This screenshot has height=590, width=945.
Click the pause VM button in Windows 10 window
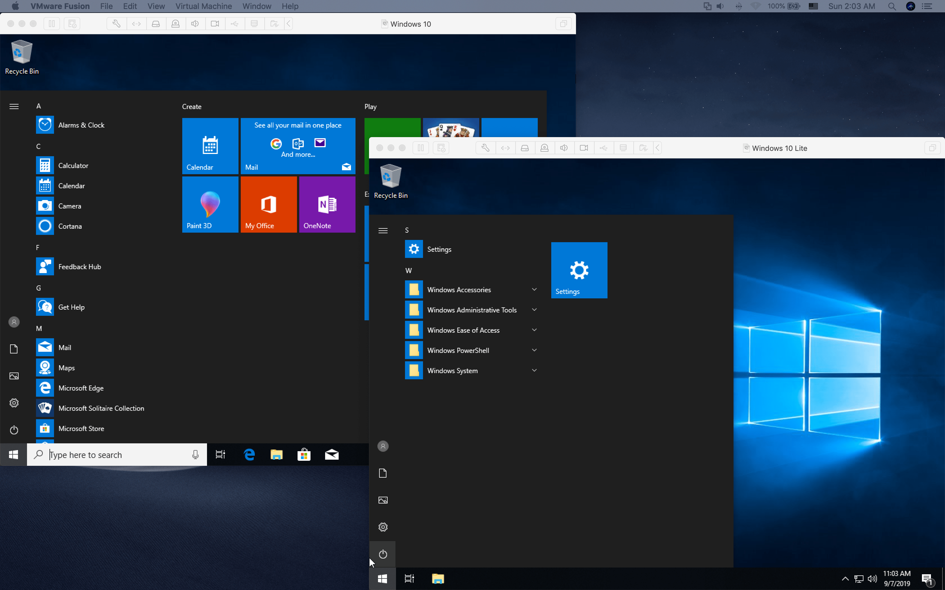[x=51, y=24]
